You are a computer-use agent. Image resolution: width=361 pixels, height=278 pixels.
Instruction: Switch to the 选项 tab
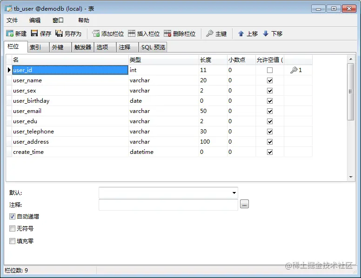coord(105,47)
